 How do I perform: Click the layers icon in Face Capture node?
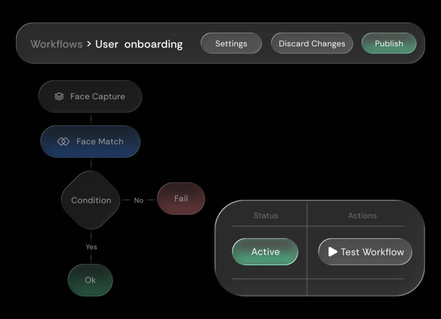[59, 96]
